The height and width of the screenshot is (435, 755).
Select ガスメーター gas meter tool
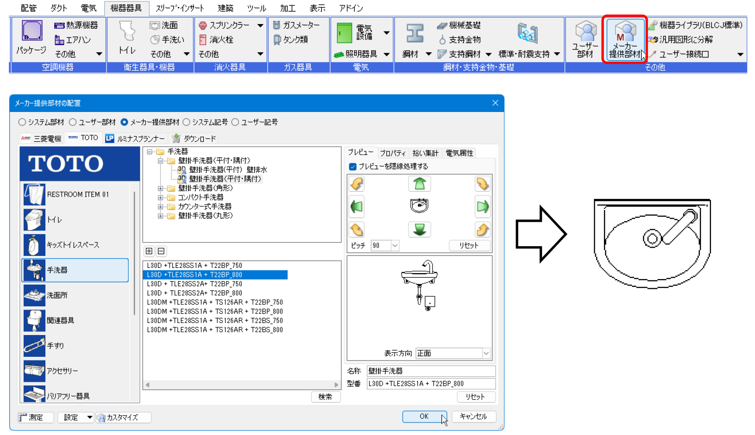pyautogui.click(x=296, y=25)
